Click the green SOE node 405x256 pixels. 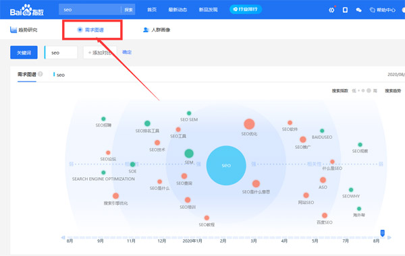point(132,164)
